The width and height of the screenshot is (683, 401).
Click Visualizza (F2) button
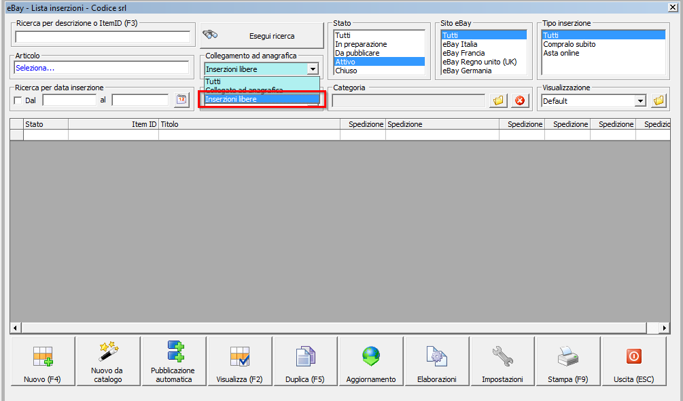click(240, 361)
